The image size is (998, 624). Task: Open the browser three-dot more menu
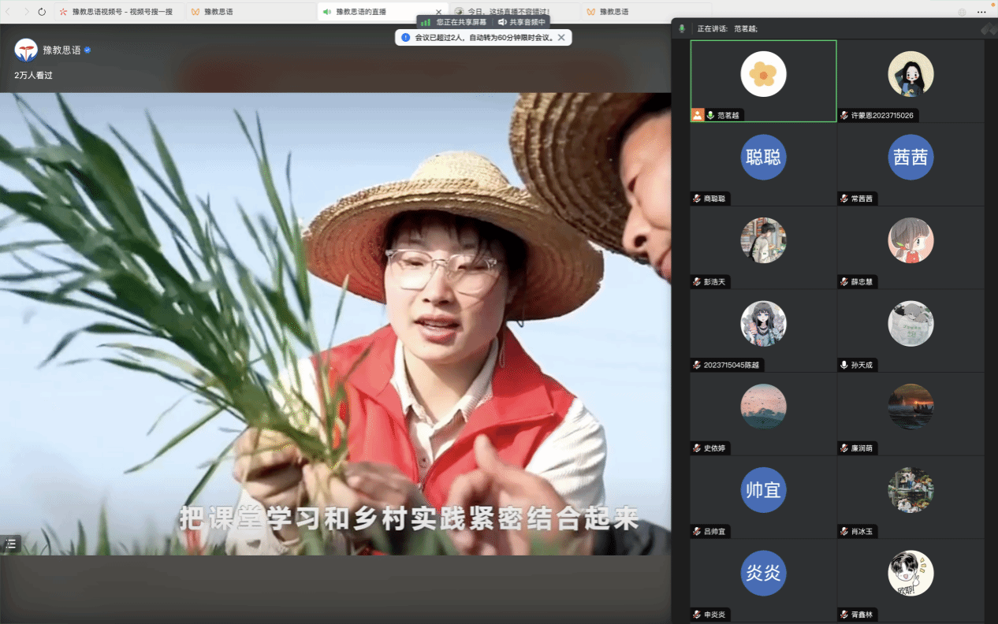(x=981, y=12)
